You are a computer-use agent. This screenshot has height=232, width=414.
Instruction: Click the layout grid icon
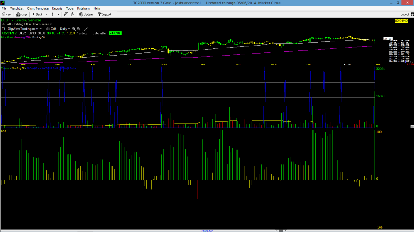(x=412, y=14)
